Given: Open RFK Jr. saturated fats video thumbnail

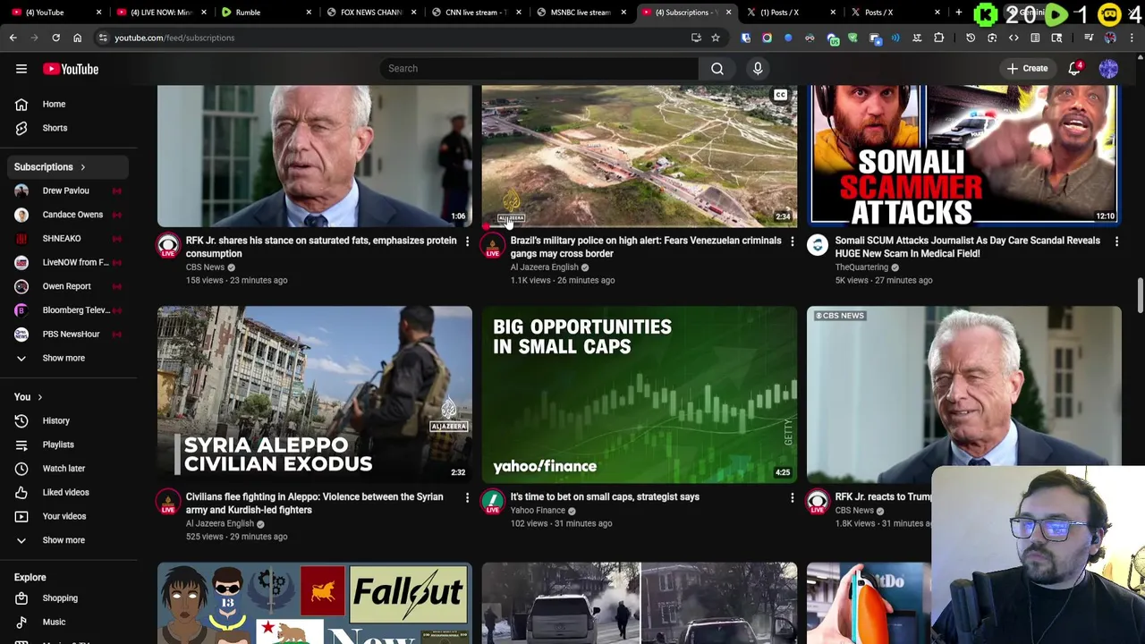Looking at the screenshot, I should point(315,156).
